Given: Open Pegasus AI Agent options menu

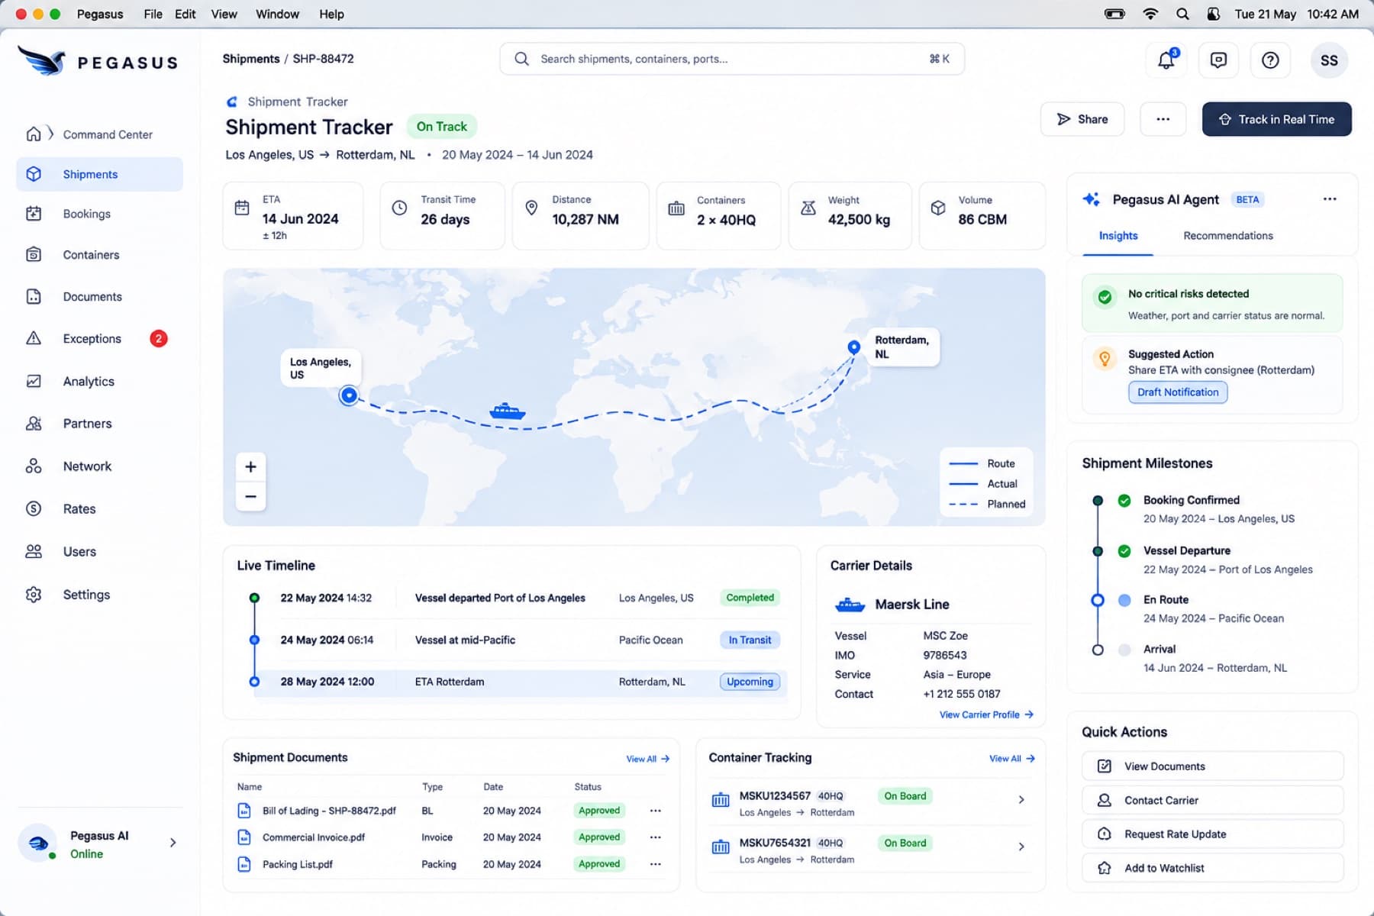Looking at the screenshot, I should 1329,199.
